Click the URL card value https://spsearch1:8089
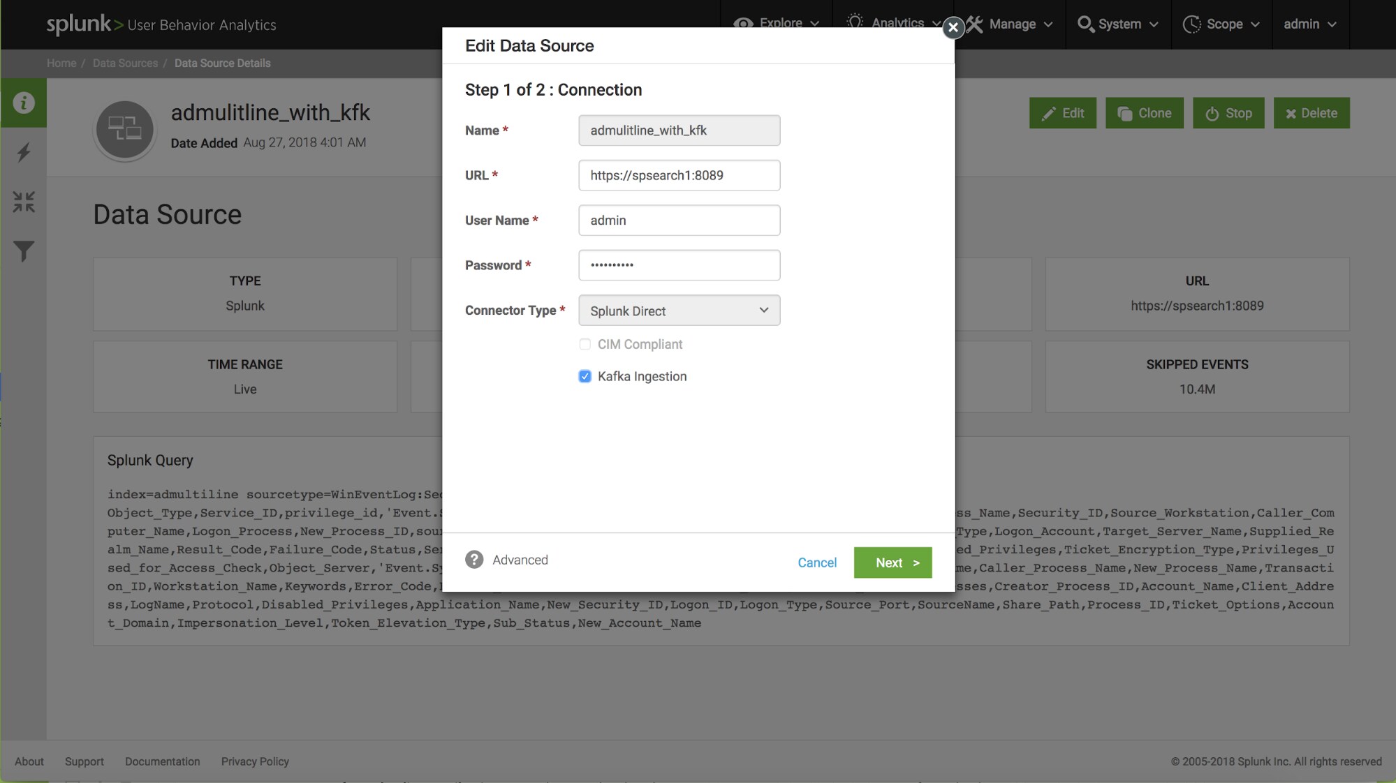The image size is (1396, 783). coord(1197,306)
